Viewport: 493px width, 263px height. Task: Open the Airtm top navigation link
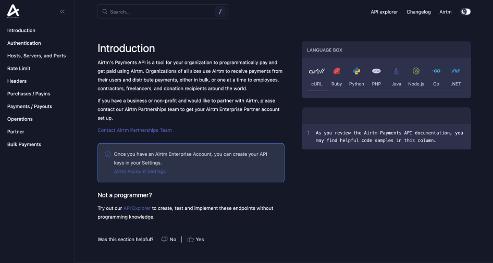(x=446, y=12)
